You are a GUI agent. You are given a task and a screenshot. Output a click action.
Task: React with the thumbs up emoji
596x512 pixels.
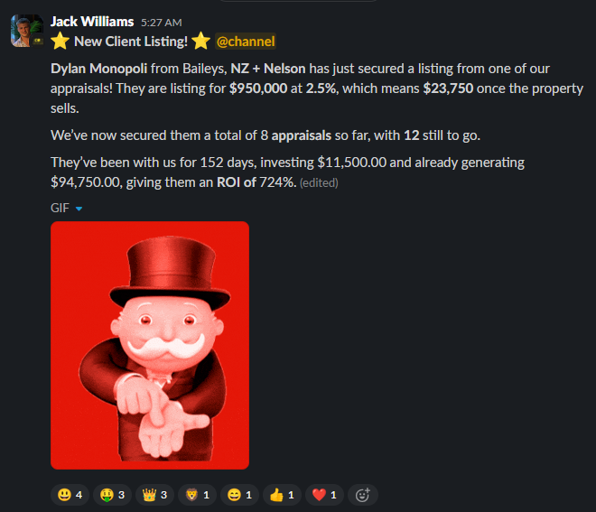(282, 495)
